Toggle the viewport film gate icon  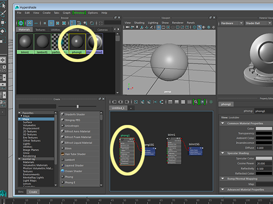pyautogui.click(x=163, y=27)
